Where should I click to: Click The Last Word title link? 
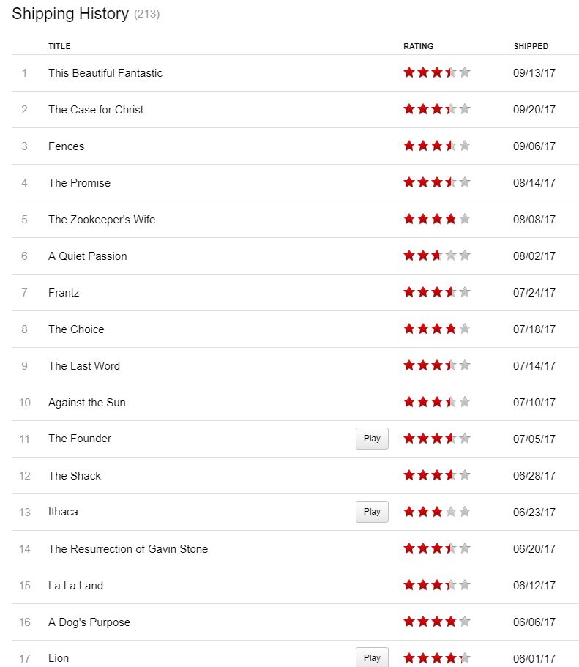84,366
